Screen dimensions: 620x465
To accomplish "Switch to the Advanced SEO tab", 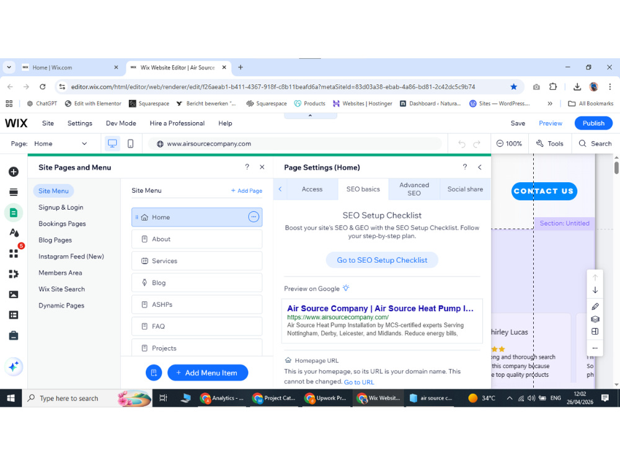I will (x=414, y=189).
